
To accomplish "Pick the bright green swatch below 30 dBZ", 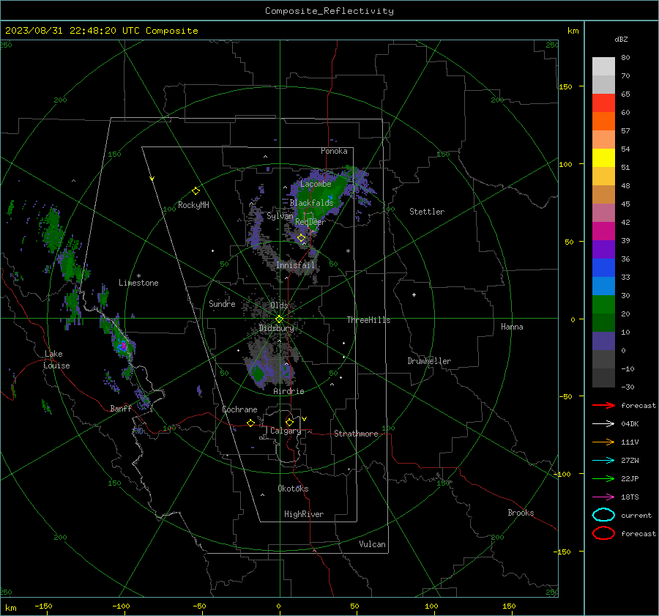I will [x=603, y=305].
